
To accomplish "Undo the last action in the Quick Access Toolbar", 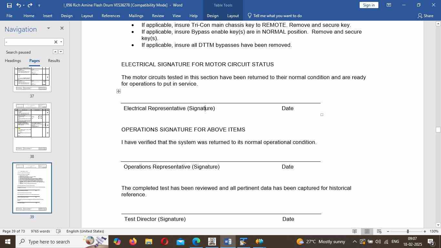I will [18, 5].
